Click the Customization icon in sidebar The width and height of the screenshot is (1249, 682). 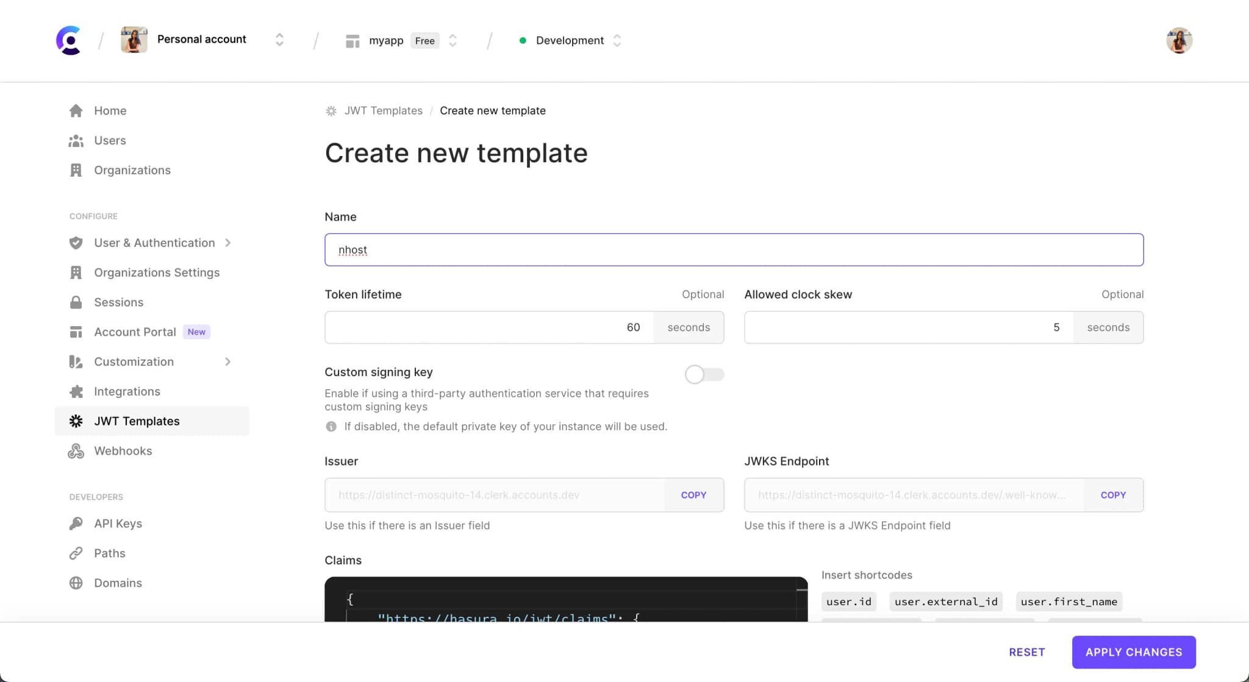click(x=76, y=361)
